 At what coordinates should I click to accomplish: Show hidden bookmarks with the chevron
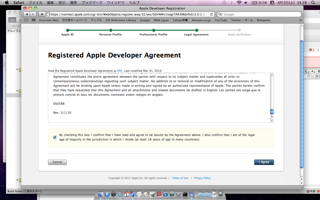tap(300, 20)
